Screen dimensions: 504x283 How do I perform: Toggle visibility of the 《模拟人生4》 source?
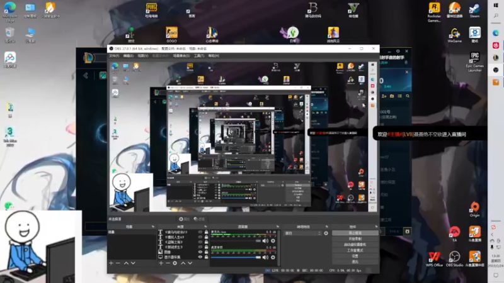(x=200, y=237)
